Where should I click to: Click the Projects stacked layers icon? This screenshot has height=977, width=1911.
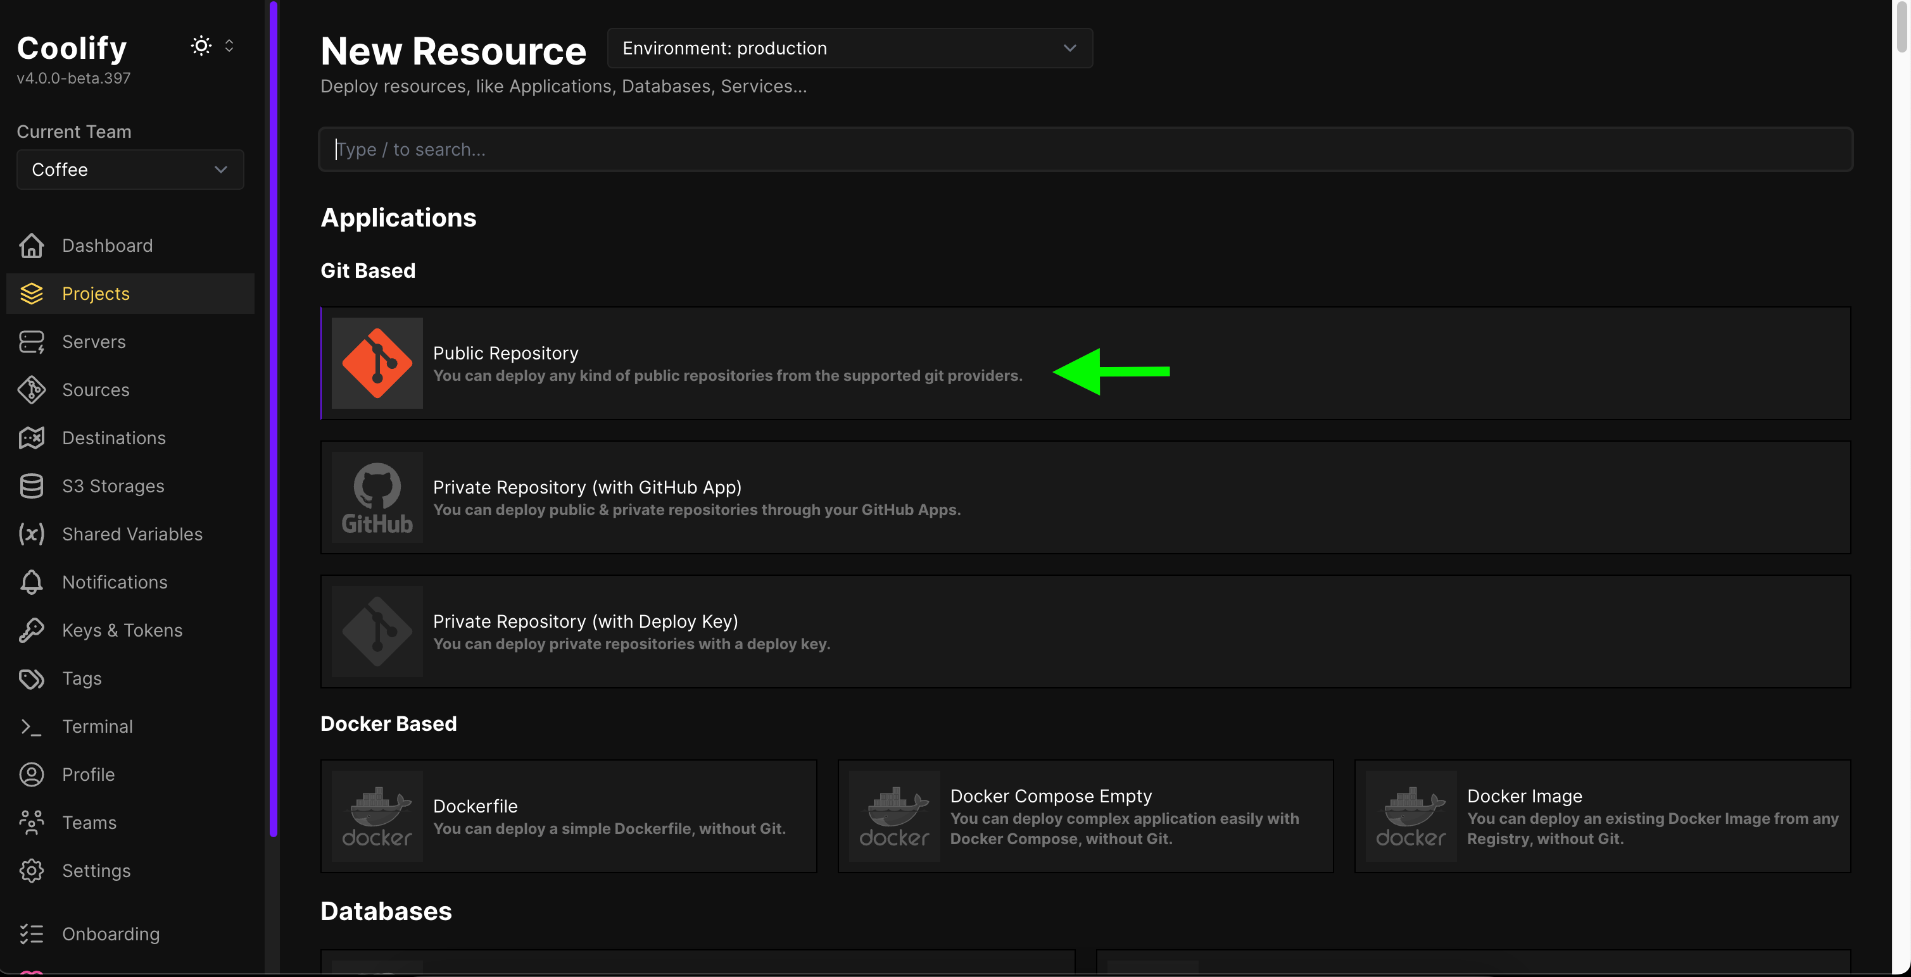[x=31, y=294]
